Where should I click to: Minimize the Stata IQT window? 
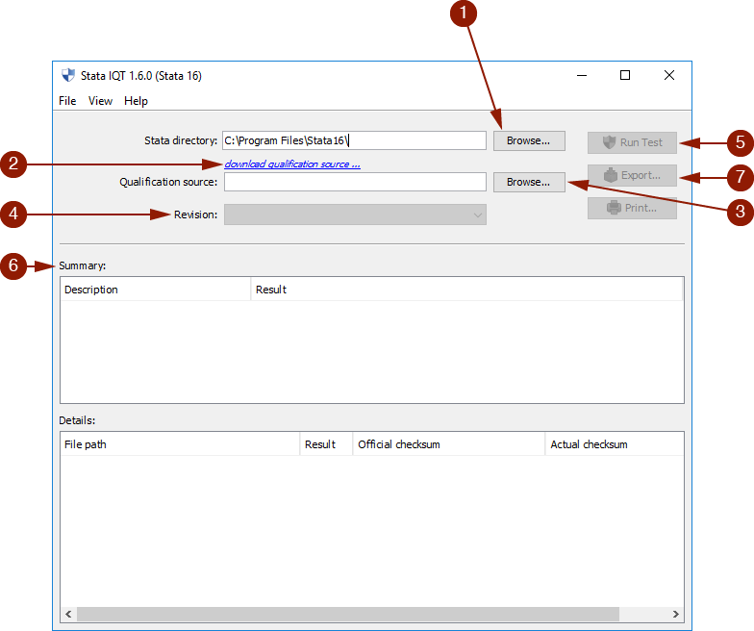click(582, 75)
